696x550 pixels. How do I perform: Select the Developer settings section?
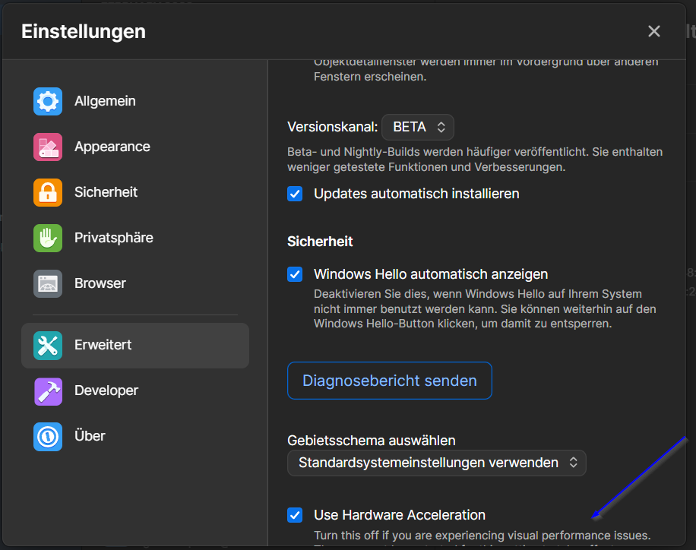(x=106, y=391)
